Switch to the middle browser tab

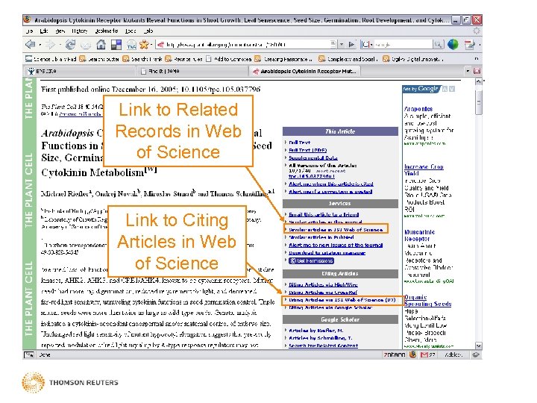[194, 71]
